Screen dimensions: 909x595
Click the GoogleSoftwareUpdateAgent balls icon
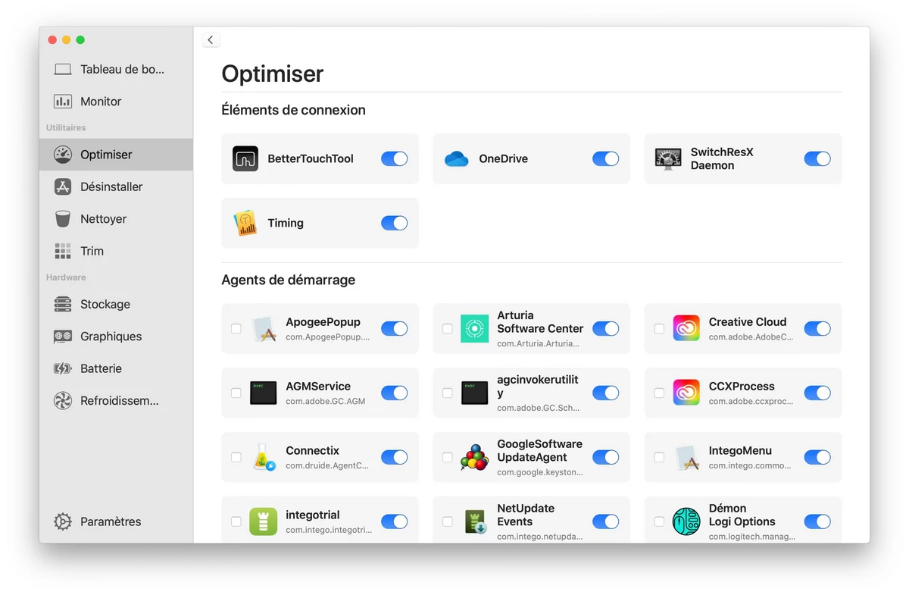475,457
